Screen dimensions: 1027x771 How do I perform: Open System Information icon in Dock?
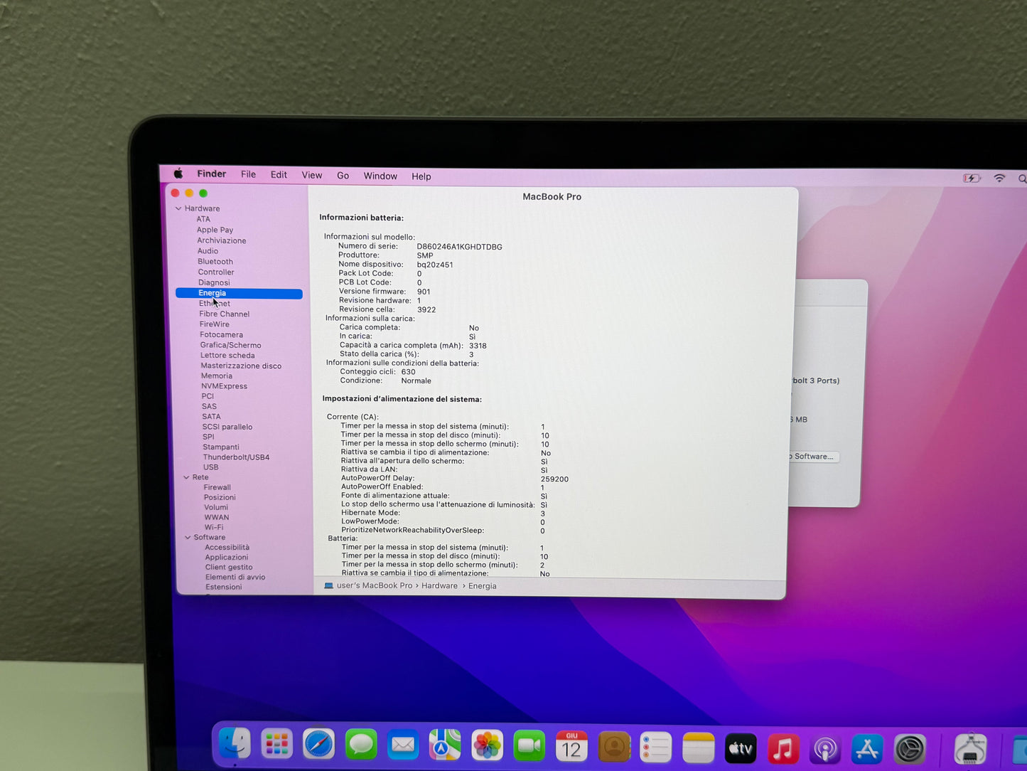970,750
